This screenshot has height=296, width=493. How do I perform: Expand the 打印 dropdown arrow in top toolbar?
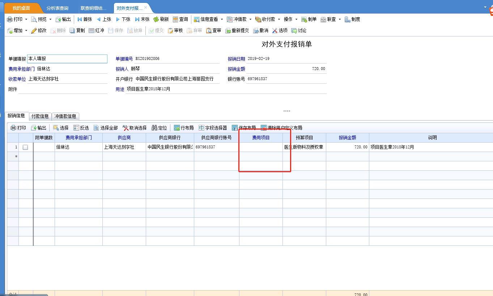coord(26,19)
